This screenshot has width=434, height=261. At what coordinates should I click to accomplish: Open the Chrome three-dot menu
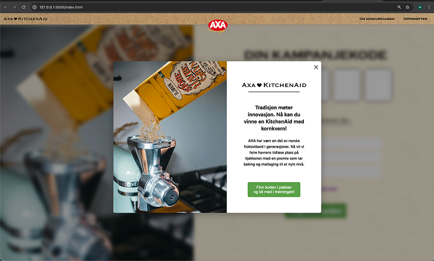coord(429,7)
